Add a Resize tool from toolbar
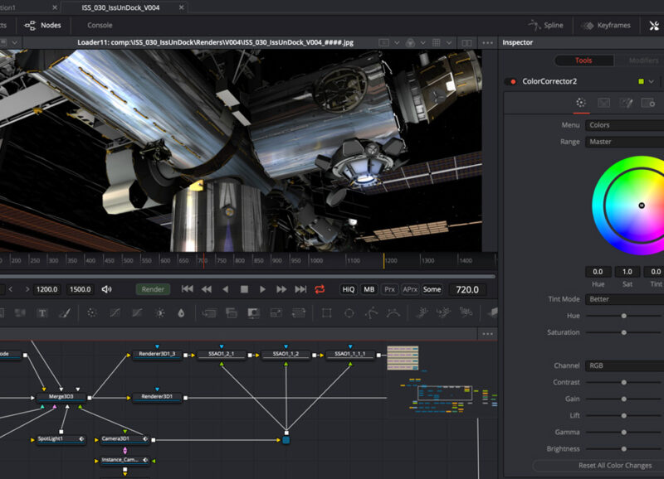This screenshot has height=479, width=664. (276, 313)
